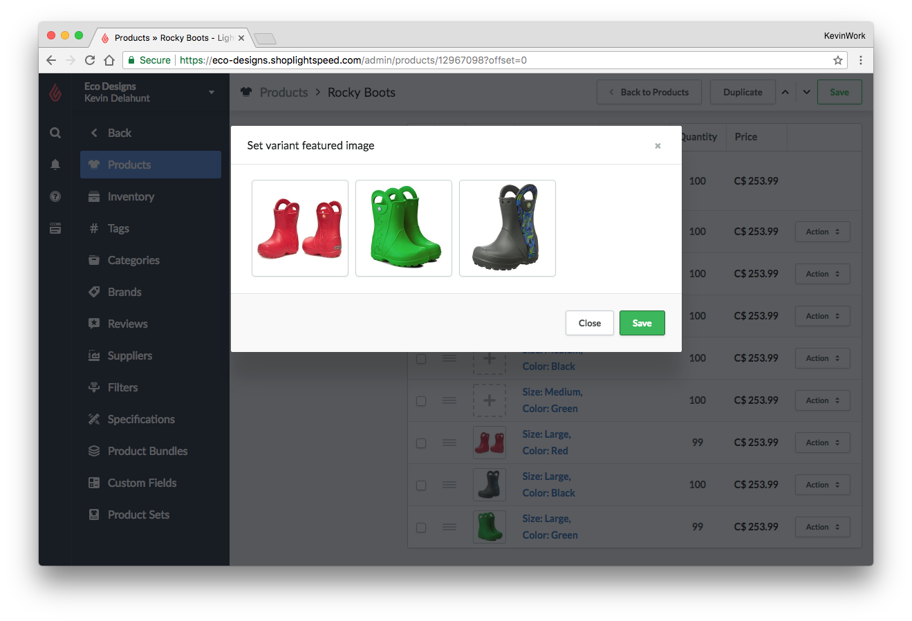Open the search magnifier icon in the left rail
Viewport: 912px width, 621px height.
click(55, 133)
